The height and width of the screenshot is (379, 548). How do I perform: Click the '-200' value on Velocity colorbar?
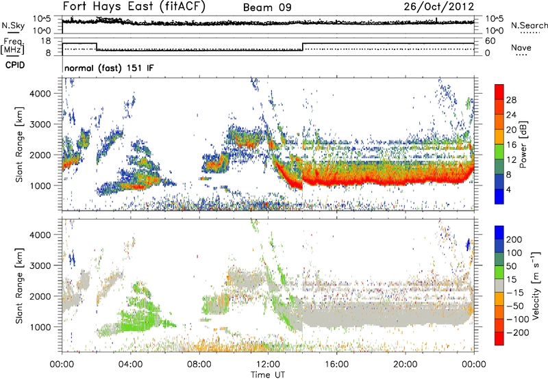click(518, 332)
